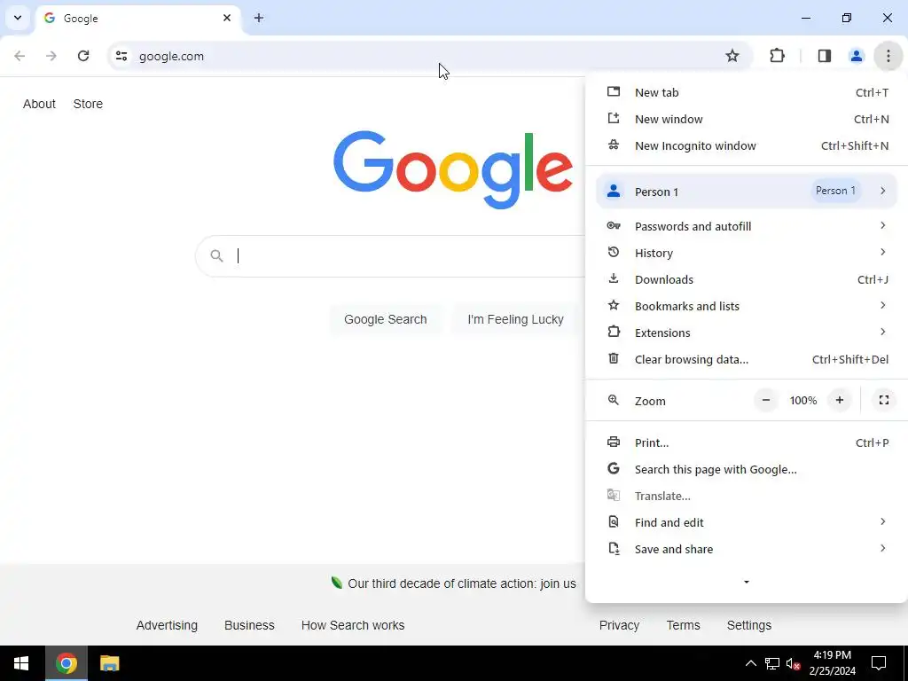Click the Privacy footer link

[x=619, y=625]
